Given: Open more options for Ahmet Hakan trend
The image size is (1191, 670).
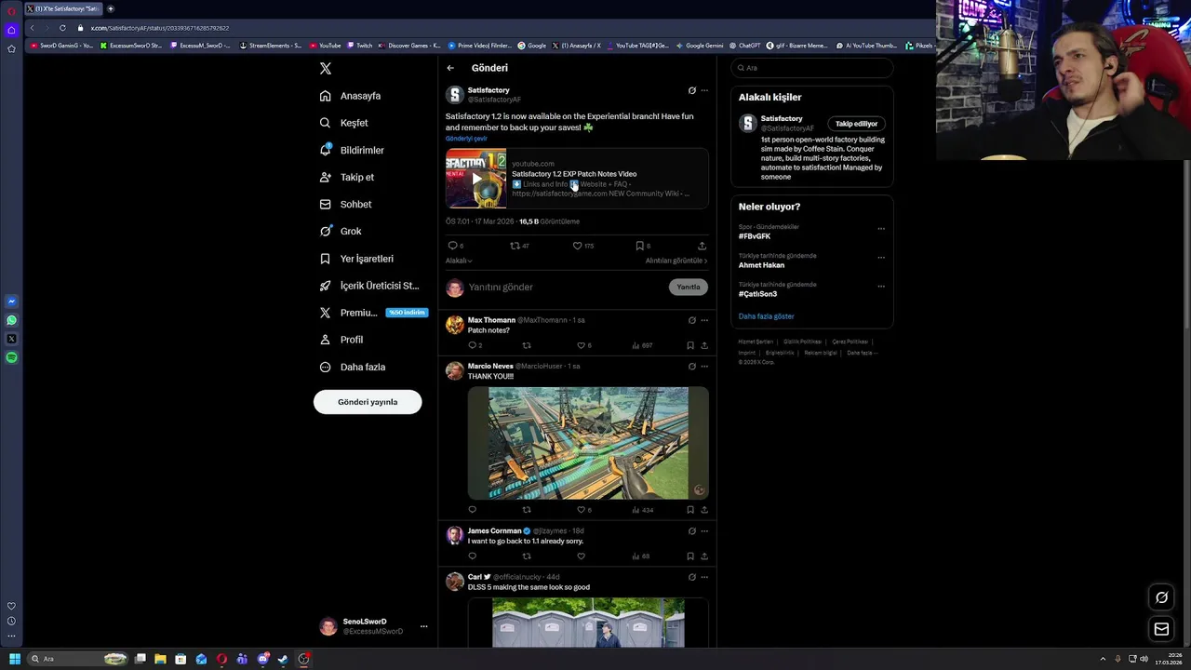Looking at the screenshot, I should pyautogui.click(x=881, y=258).
